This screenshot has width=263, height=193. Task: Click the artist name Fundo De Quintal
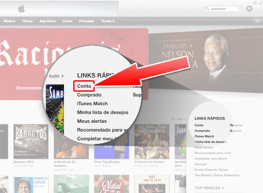point(146,166)
